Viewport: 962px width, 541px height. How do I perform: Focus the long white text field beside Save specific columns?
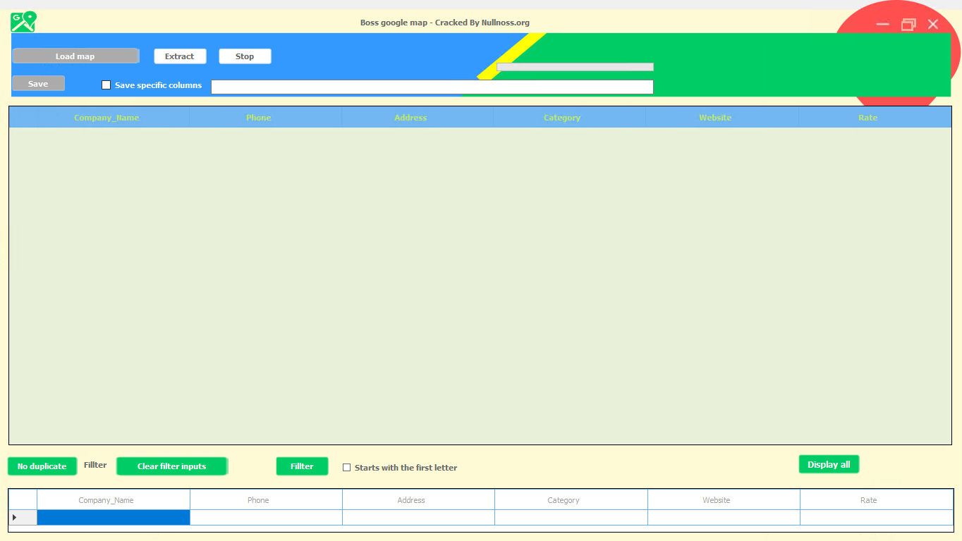click(432, 87)
